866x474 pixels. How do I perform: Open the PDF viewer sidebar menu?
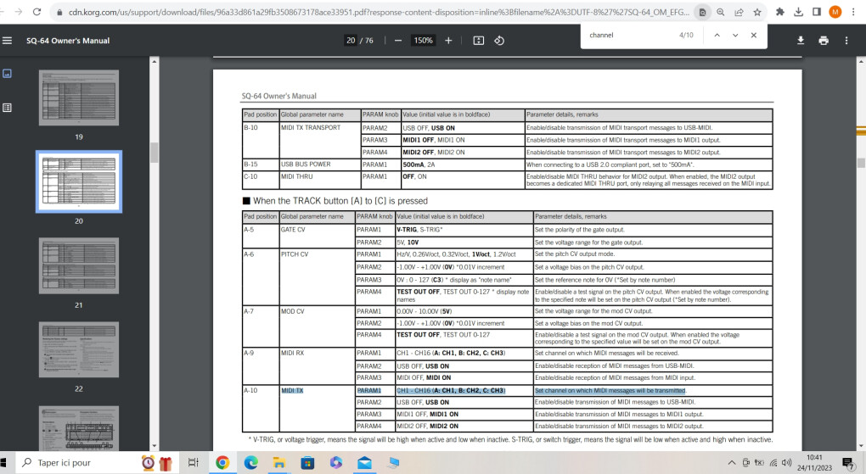pyautogui.click(x=7, y=41)
